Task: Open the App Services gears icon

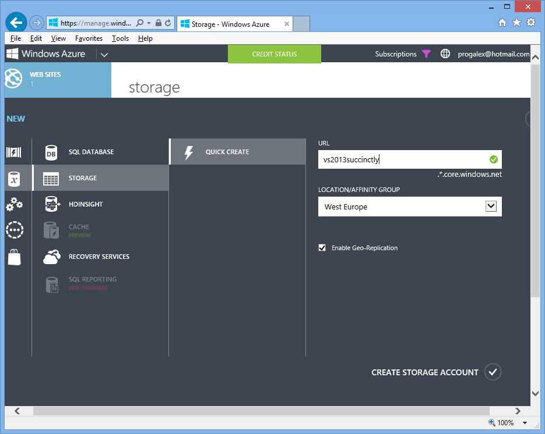Action: [15, 204]
